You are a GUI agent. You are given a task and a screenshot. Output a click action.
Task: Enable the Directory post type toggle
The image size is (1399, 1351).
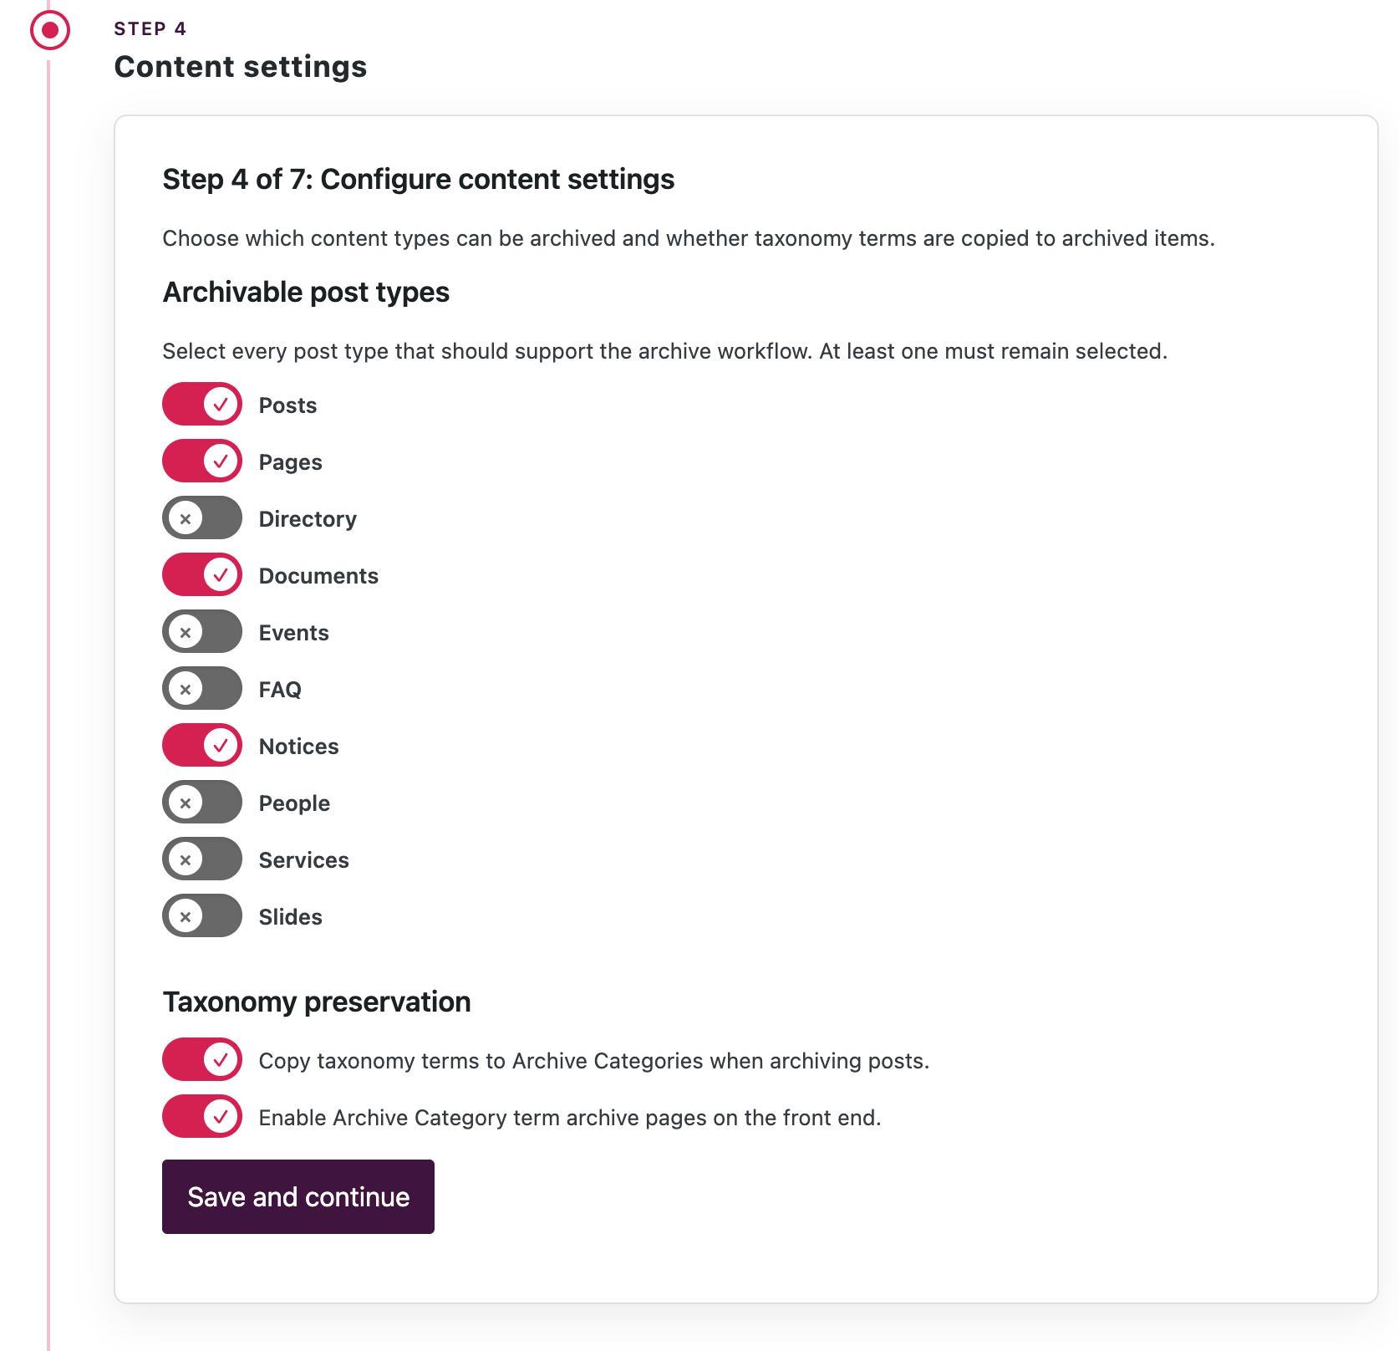point(201,517)
